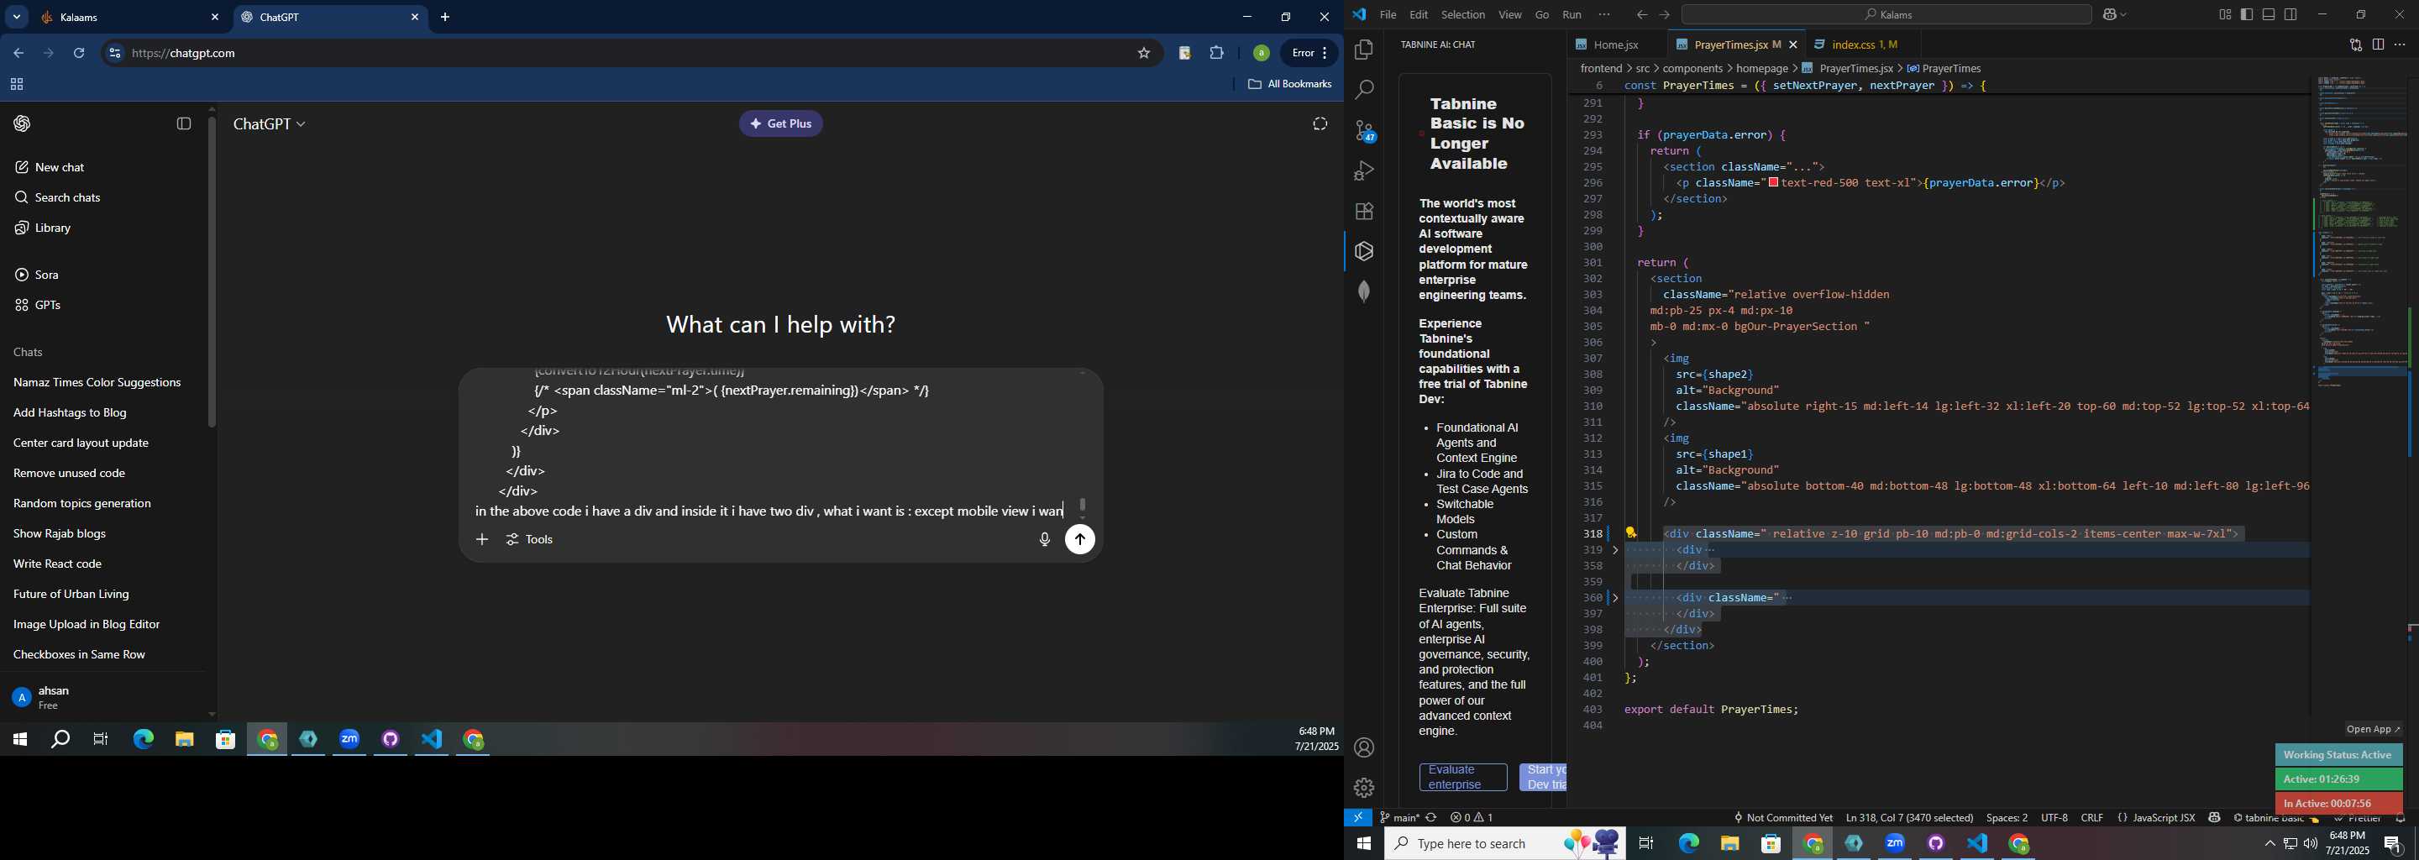Click microphone dictate icon in ChatGPT prompt
The height and width of the screenshot is (860, 2419).
(x=1044, y=540)
